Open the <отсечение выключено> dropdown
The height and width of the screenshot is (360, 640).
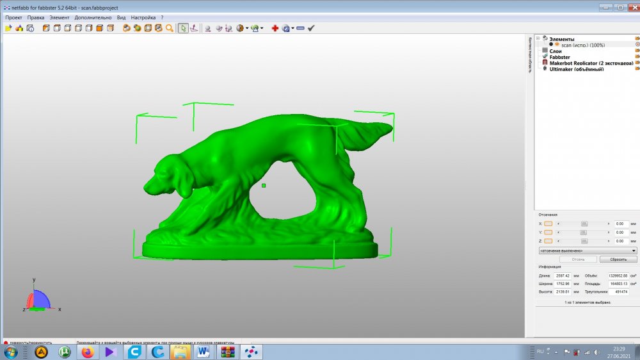(588, 250)
